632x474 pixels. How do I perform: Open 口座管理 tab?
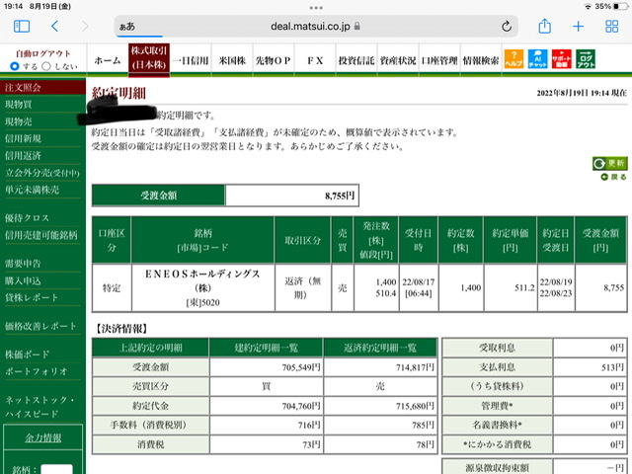439,60
